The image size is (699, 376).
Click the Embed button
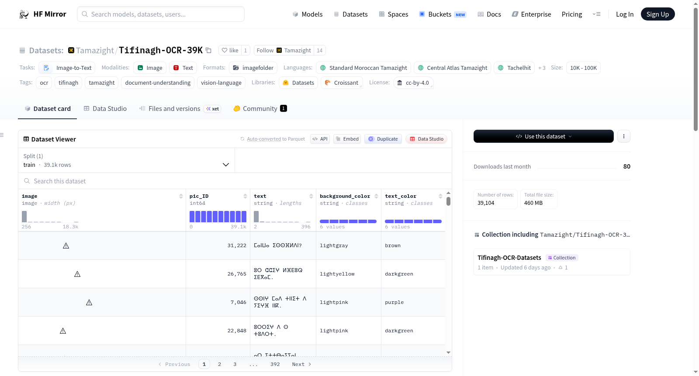coord(347,139)
